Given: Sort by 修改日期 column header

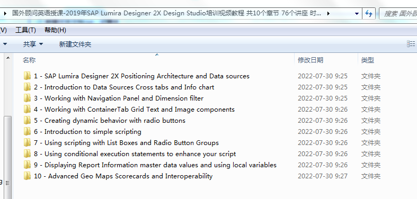Looking at the screenshot, I should pyautogui.click(x=310, y=60).
